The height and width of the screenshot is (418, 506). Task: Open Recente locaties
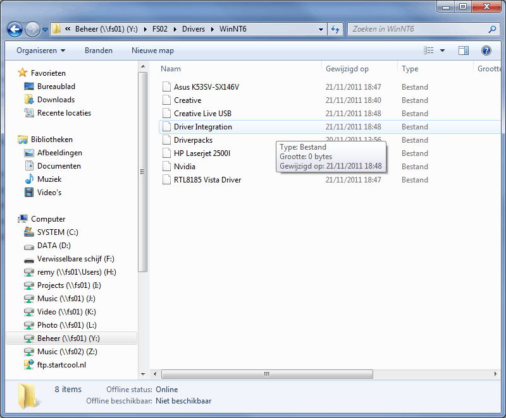(x=64, y=113)
